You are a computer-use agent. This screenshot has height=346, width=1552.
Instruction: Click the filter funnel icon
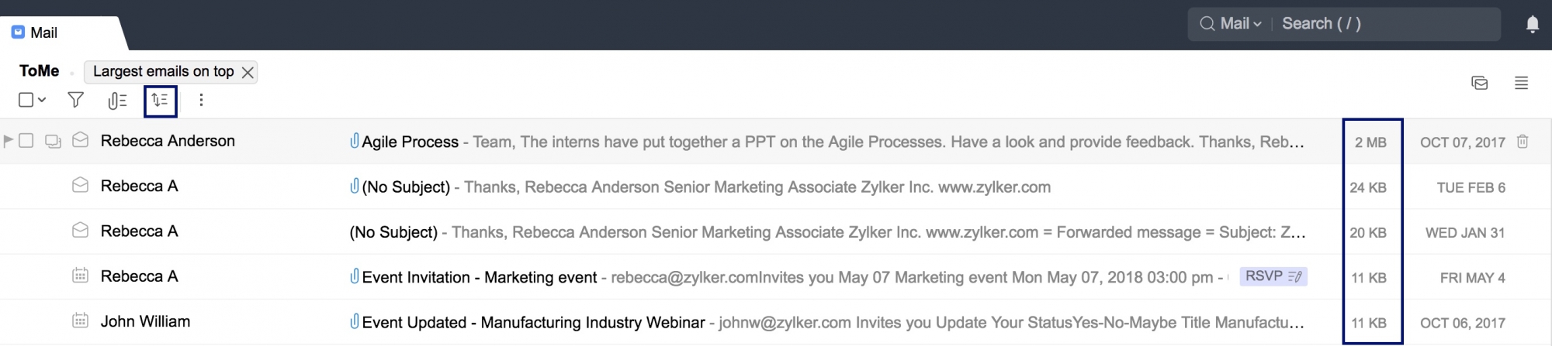point(76,100)
